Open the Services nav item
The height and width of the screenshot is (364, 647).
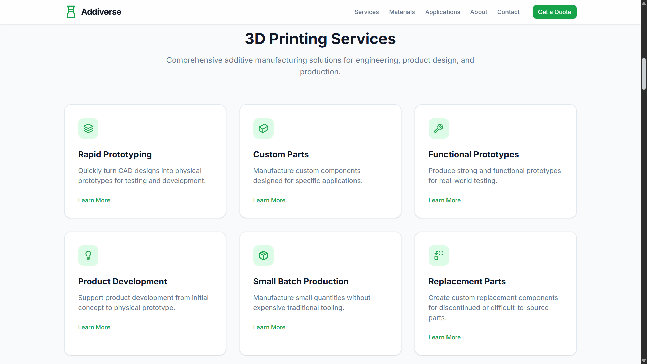point(367,12)
